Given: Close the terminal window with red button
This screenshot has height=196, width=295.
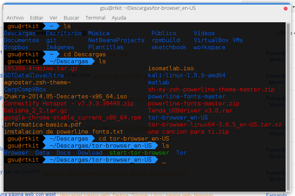Looking at the screenshot, I should coord(285,9).
